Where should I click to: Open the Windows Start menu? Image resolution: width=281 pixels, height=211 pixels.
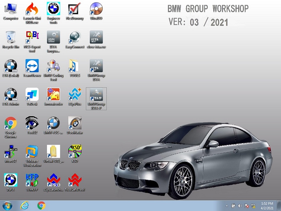tap(7, 206)
